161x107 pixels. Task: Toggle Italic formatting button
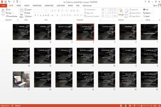click(x=38, y=15)
